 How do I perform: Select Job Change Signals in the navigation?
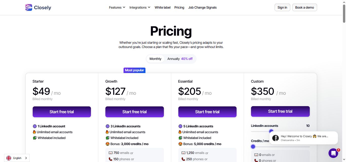tap(202, 7)
